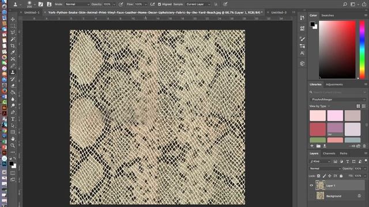Screen dimensions: 369x207
Task: Toggle lock image pixels
Action: coord(324,176)
